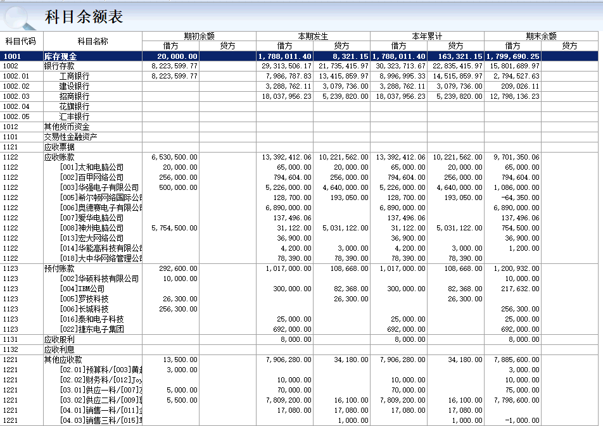Click the negative balance -1,000.00
Screen dimensions: 603x426
pyautogui.click(x=522, y=420)
